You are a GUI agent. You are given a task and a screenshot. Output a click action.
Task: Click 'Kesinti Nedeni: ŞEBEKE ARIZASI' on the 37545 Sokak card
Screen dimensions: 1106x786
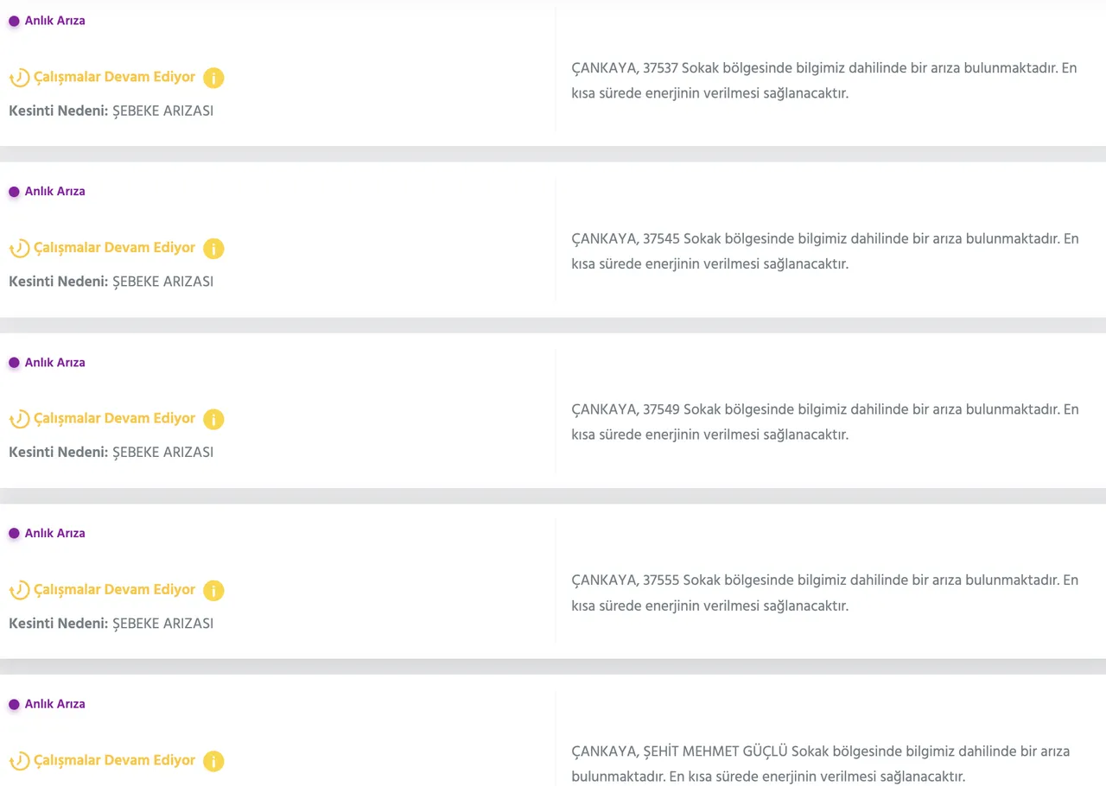pyautogui.click(x=111, y=282)
